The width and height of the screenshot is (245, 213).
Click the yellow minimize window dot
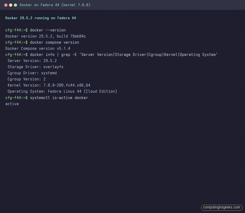pyautogui.click(x=11, y=5)
